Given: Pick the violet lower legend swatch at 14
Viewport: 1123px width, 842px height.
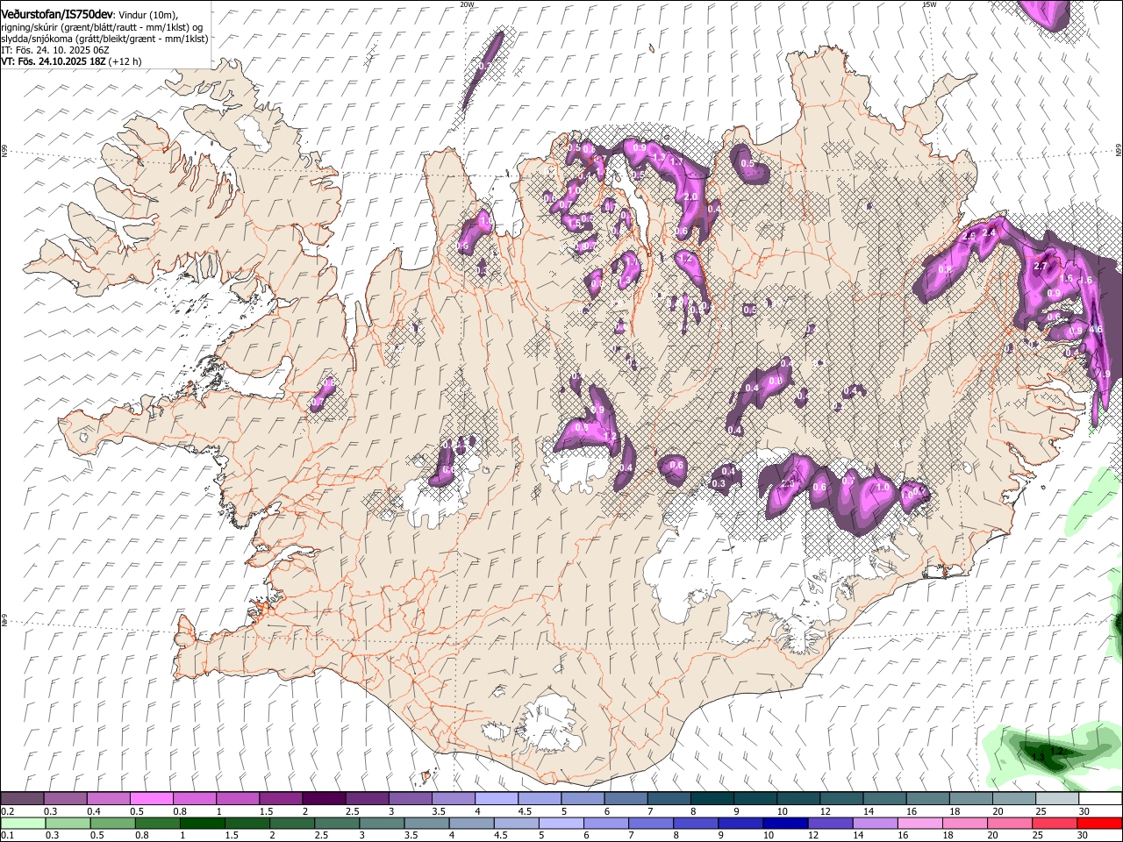Looking at the screenshot, I should tap(876, 823).
